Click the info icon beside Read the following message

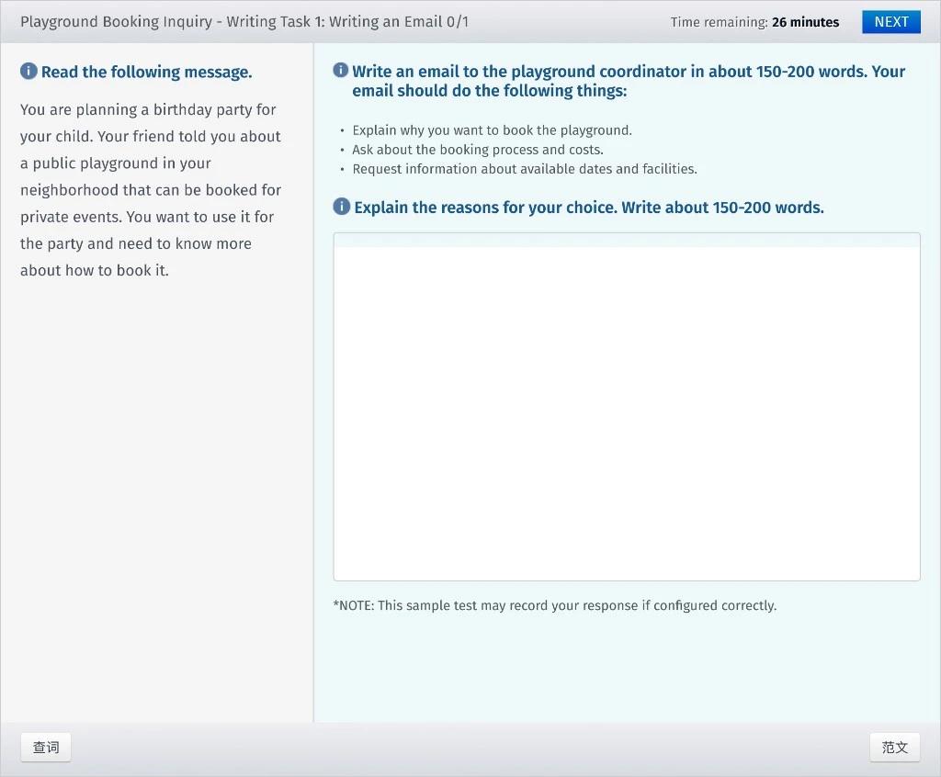[x=28, y=72]
